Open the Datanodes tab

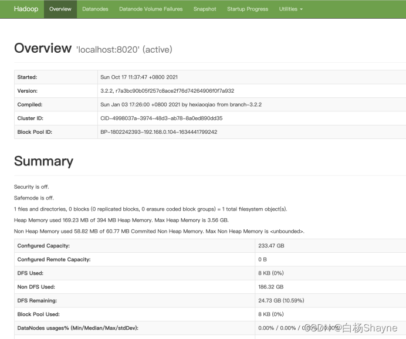pyautogui.click(x=95, y=9)
